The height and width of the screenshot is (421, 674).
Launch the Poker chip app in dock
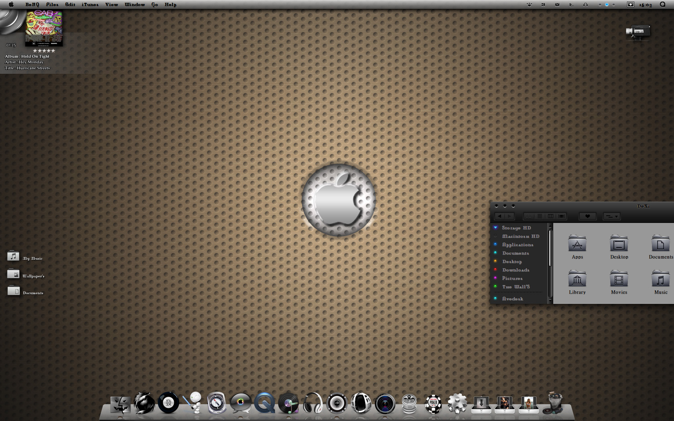[433, 404]
